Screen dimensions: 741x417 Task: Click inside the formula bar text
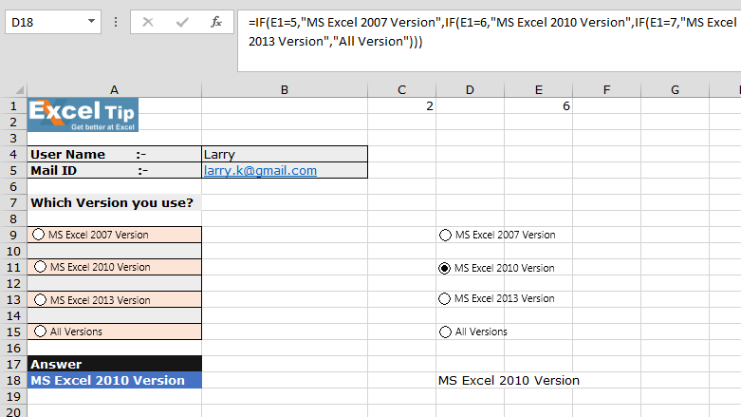click(x=490, y=41)
